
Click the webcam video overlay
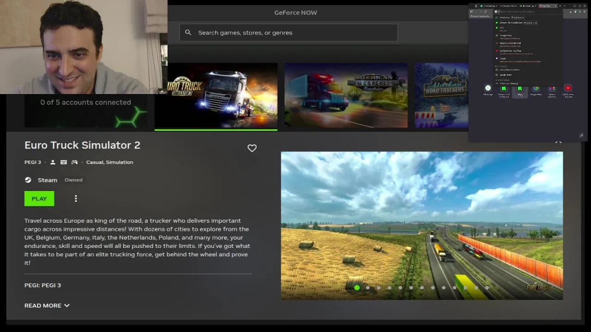coord(84,47)
